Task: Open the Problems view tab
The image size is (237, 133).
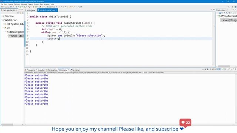Action: (x=30, y=70)
